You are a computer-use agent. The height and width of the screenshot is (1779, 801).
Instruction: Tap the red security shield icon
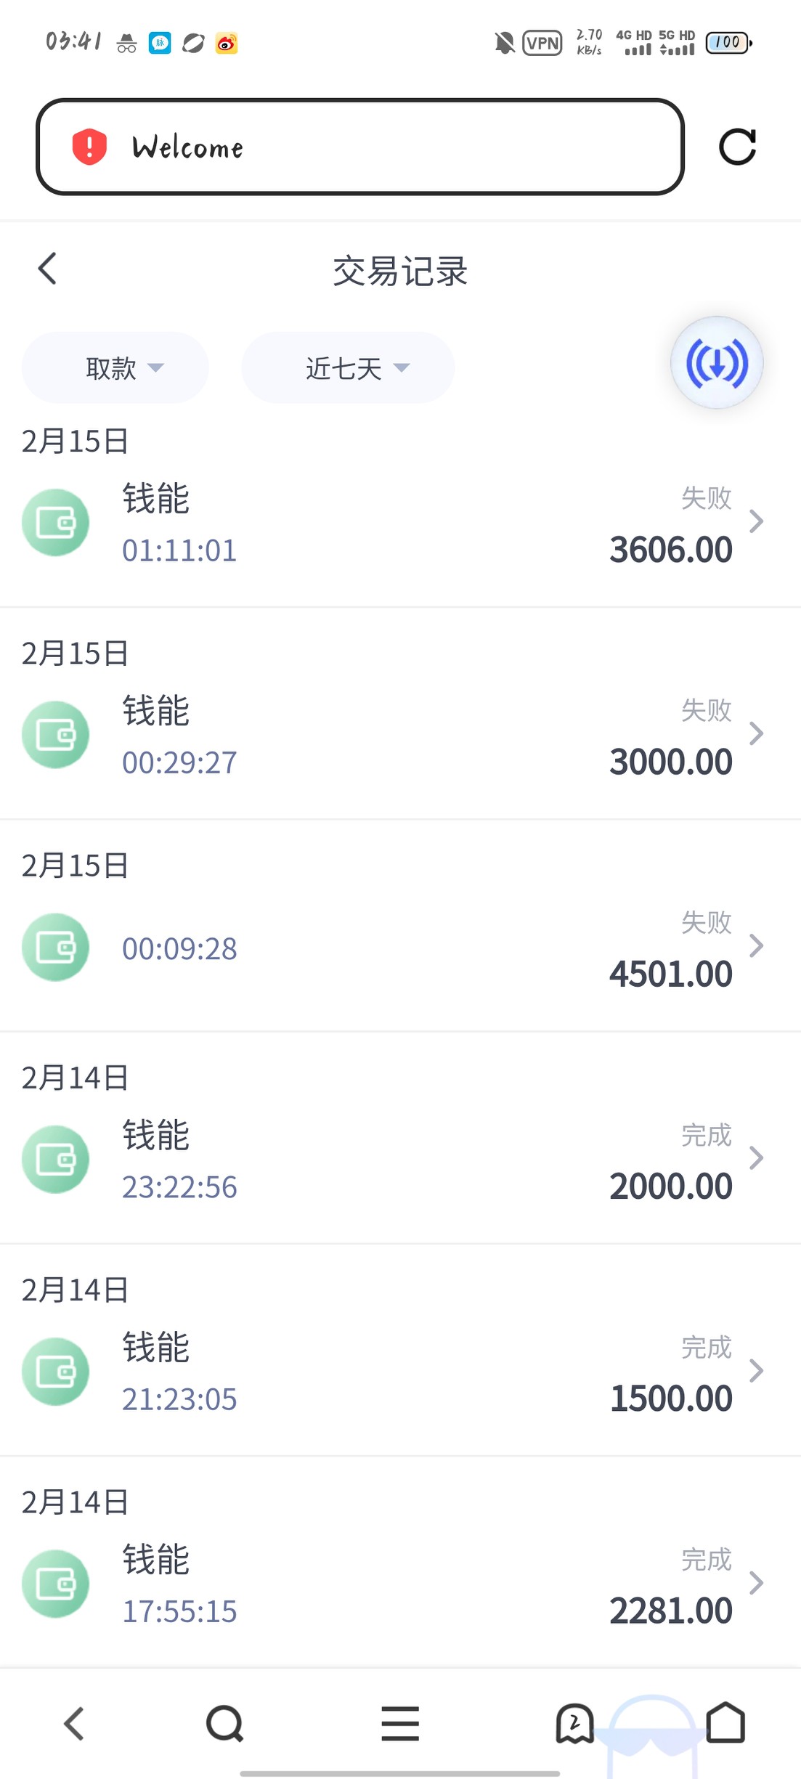(89, 147)
